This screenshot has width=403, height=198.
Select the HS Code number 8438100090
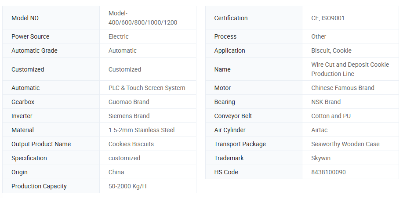tap(328, 172)
